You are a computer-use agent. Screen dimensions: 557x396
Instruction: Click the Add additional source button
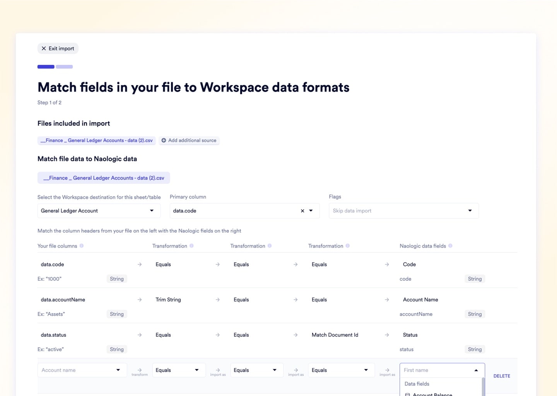(x=189, y=140)
